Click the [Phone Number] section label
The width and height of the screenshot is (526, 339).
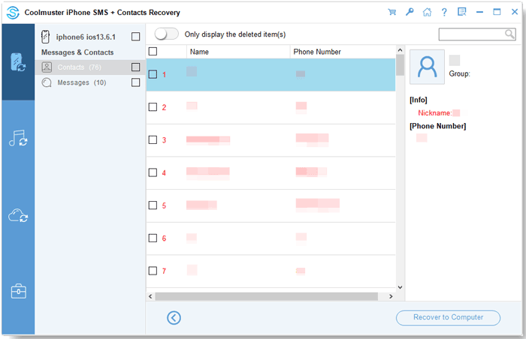pyautogui.click(x=438, y=126)
